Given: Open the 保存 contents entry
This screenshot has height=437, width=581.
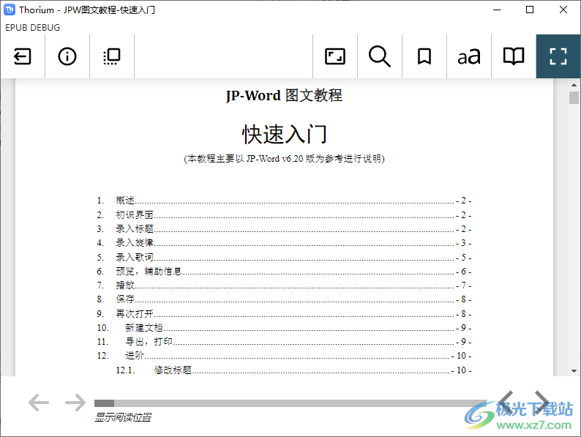Looking at the screenshot, I should [x=284, y=299].
